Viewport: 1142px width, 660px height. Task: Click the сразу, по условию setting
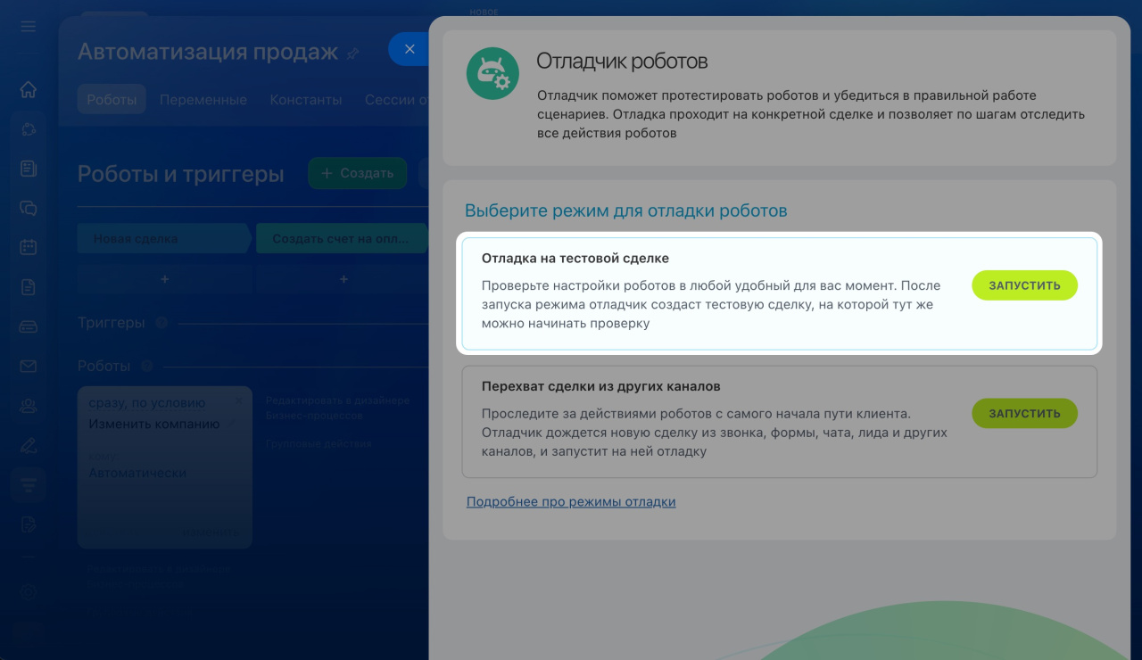(146, 402)
